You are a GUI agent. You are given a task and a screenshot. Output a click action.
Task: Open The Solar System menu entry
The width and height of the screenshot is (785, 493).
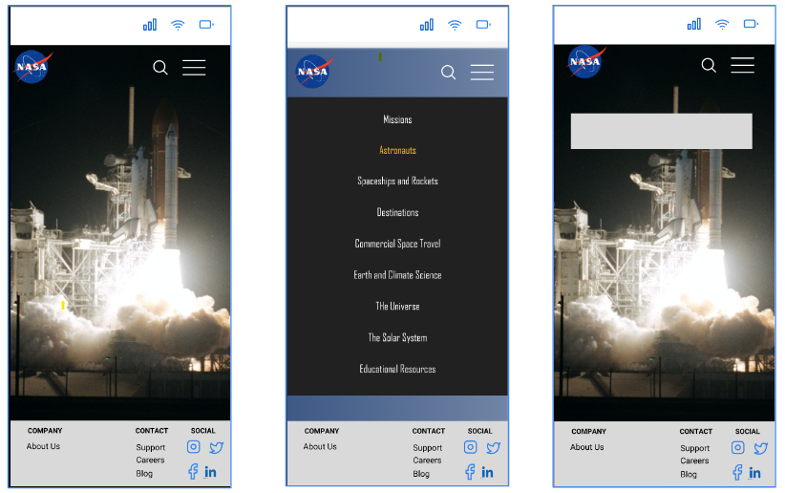397,337
